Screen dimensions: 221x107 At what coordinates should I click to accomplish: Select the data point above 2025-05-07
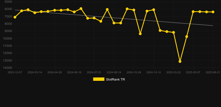coord(193,12)
